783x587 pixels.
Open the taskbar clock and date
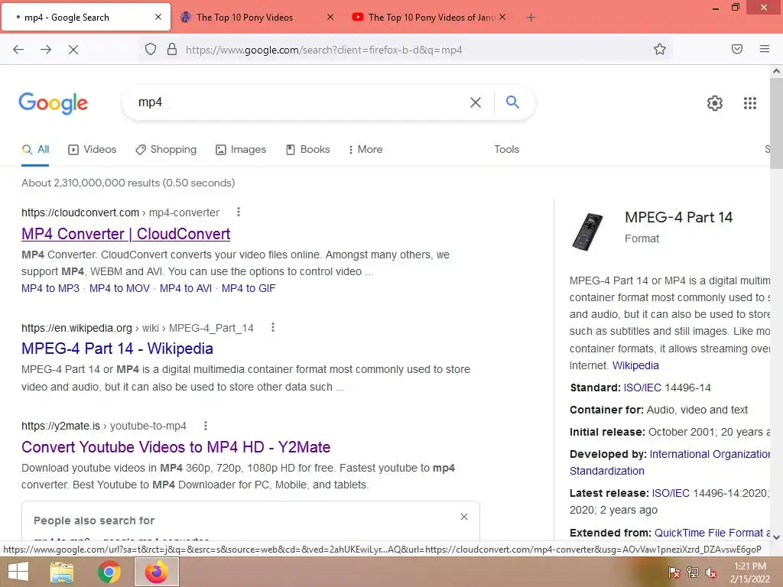(x=749, y=572)
